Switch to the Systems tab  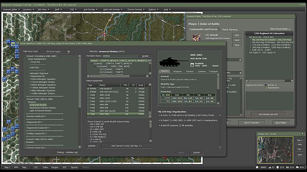pyautogui.click(x=202, y=71)
